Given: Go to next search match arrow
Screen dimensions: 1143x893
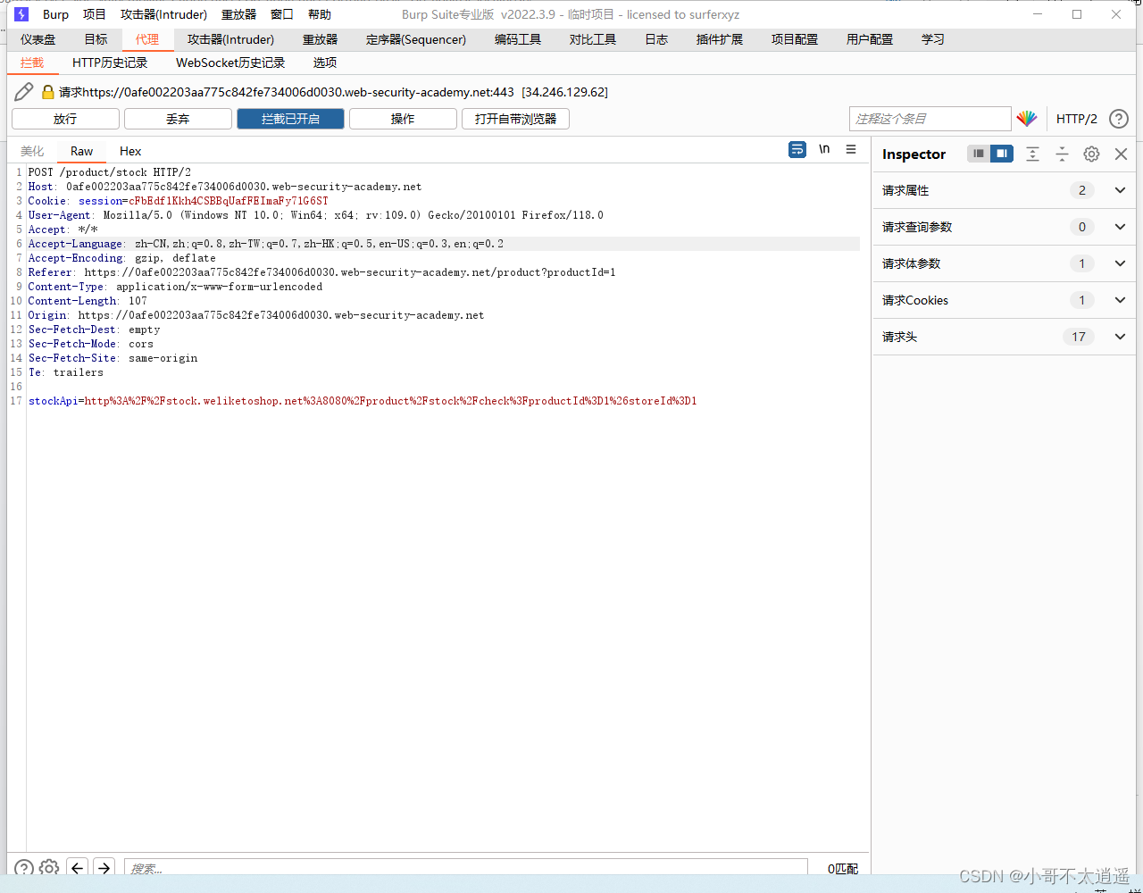Looking at the screenshot, I should pos(104,868).
